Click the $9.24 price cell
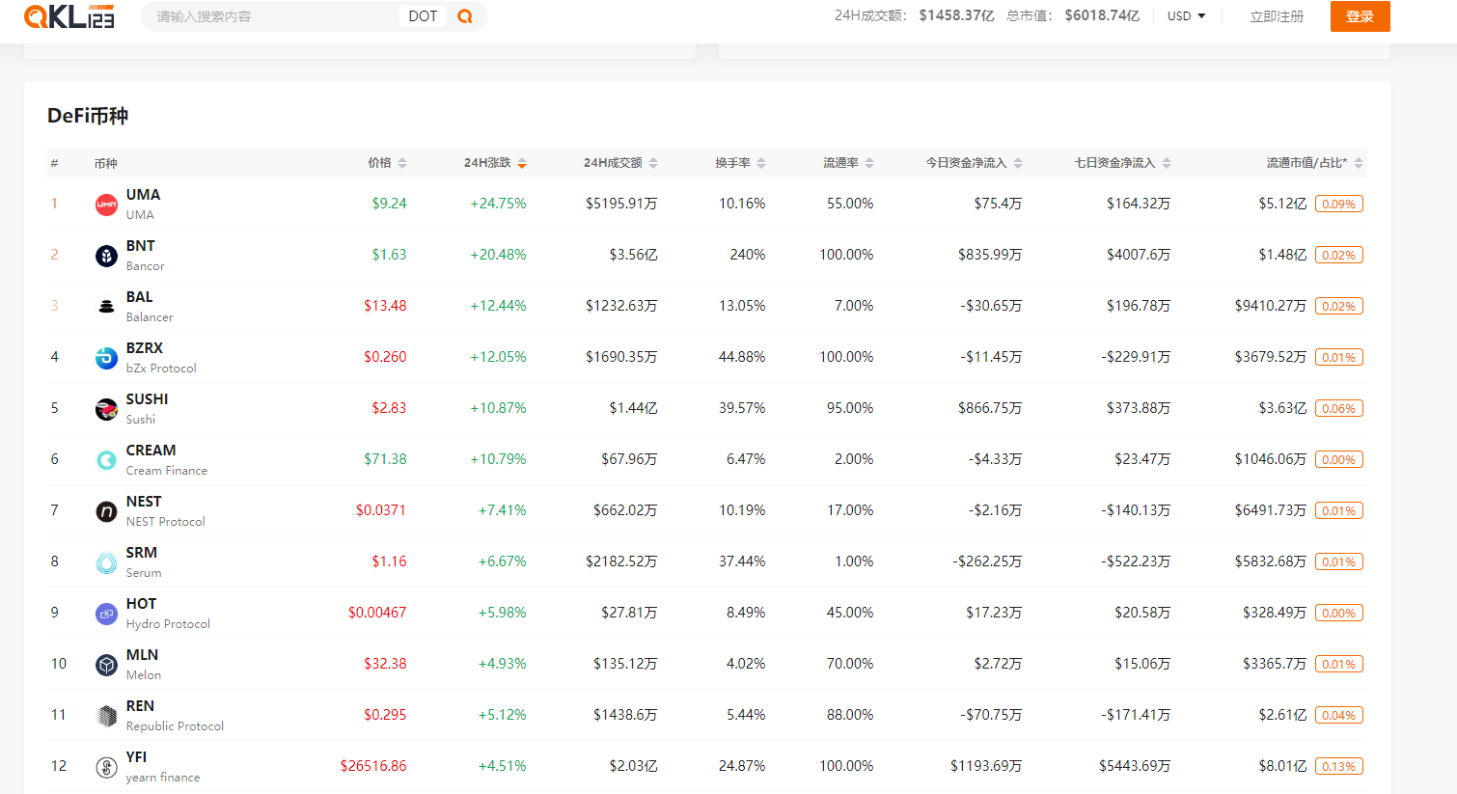1457x794 pixels. pos(389,204)
